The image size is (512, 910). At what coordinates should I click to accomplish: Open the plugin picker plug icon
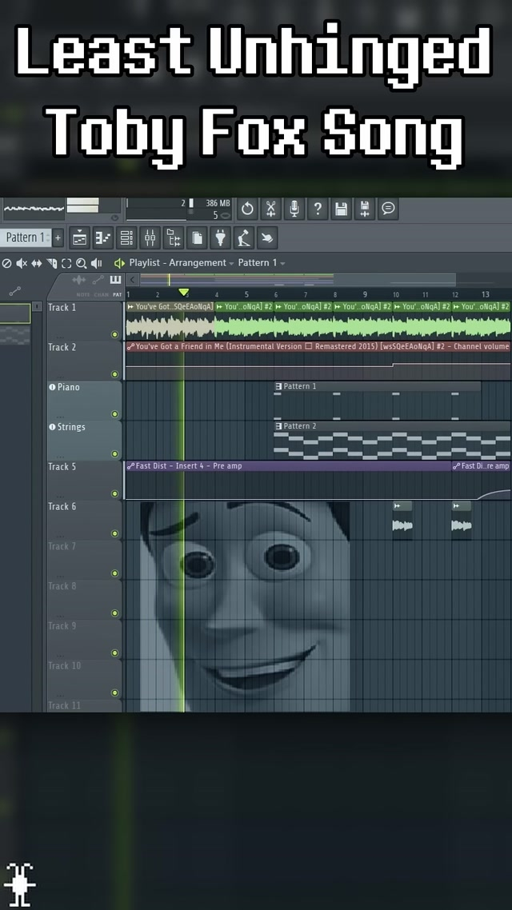tap(220, 237)
